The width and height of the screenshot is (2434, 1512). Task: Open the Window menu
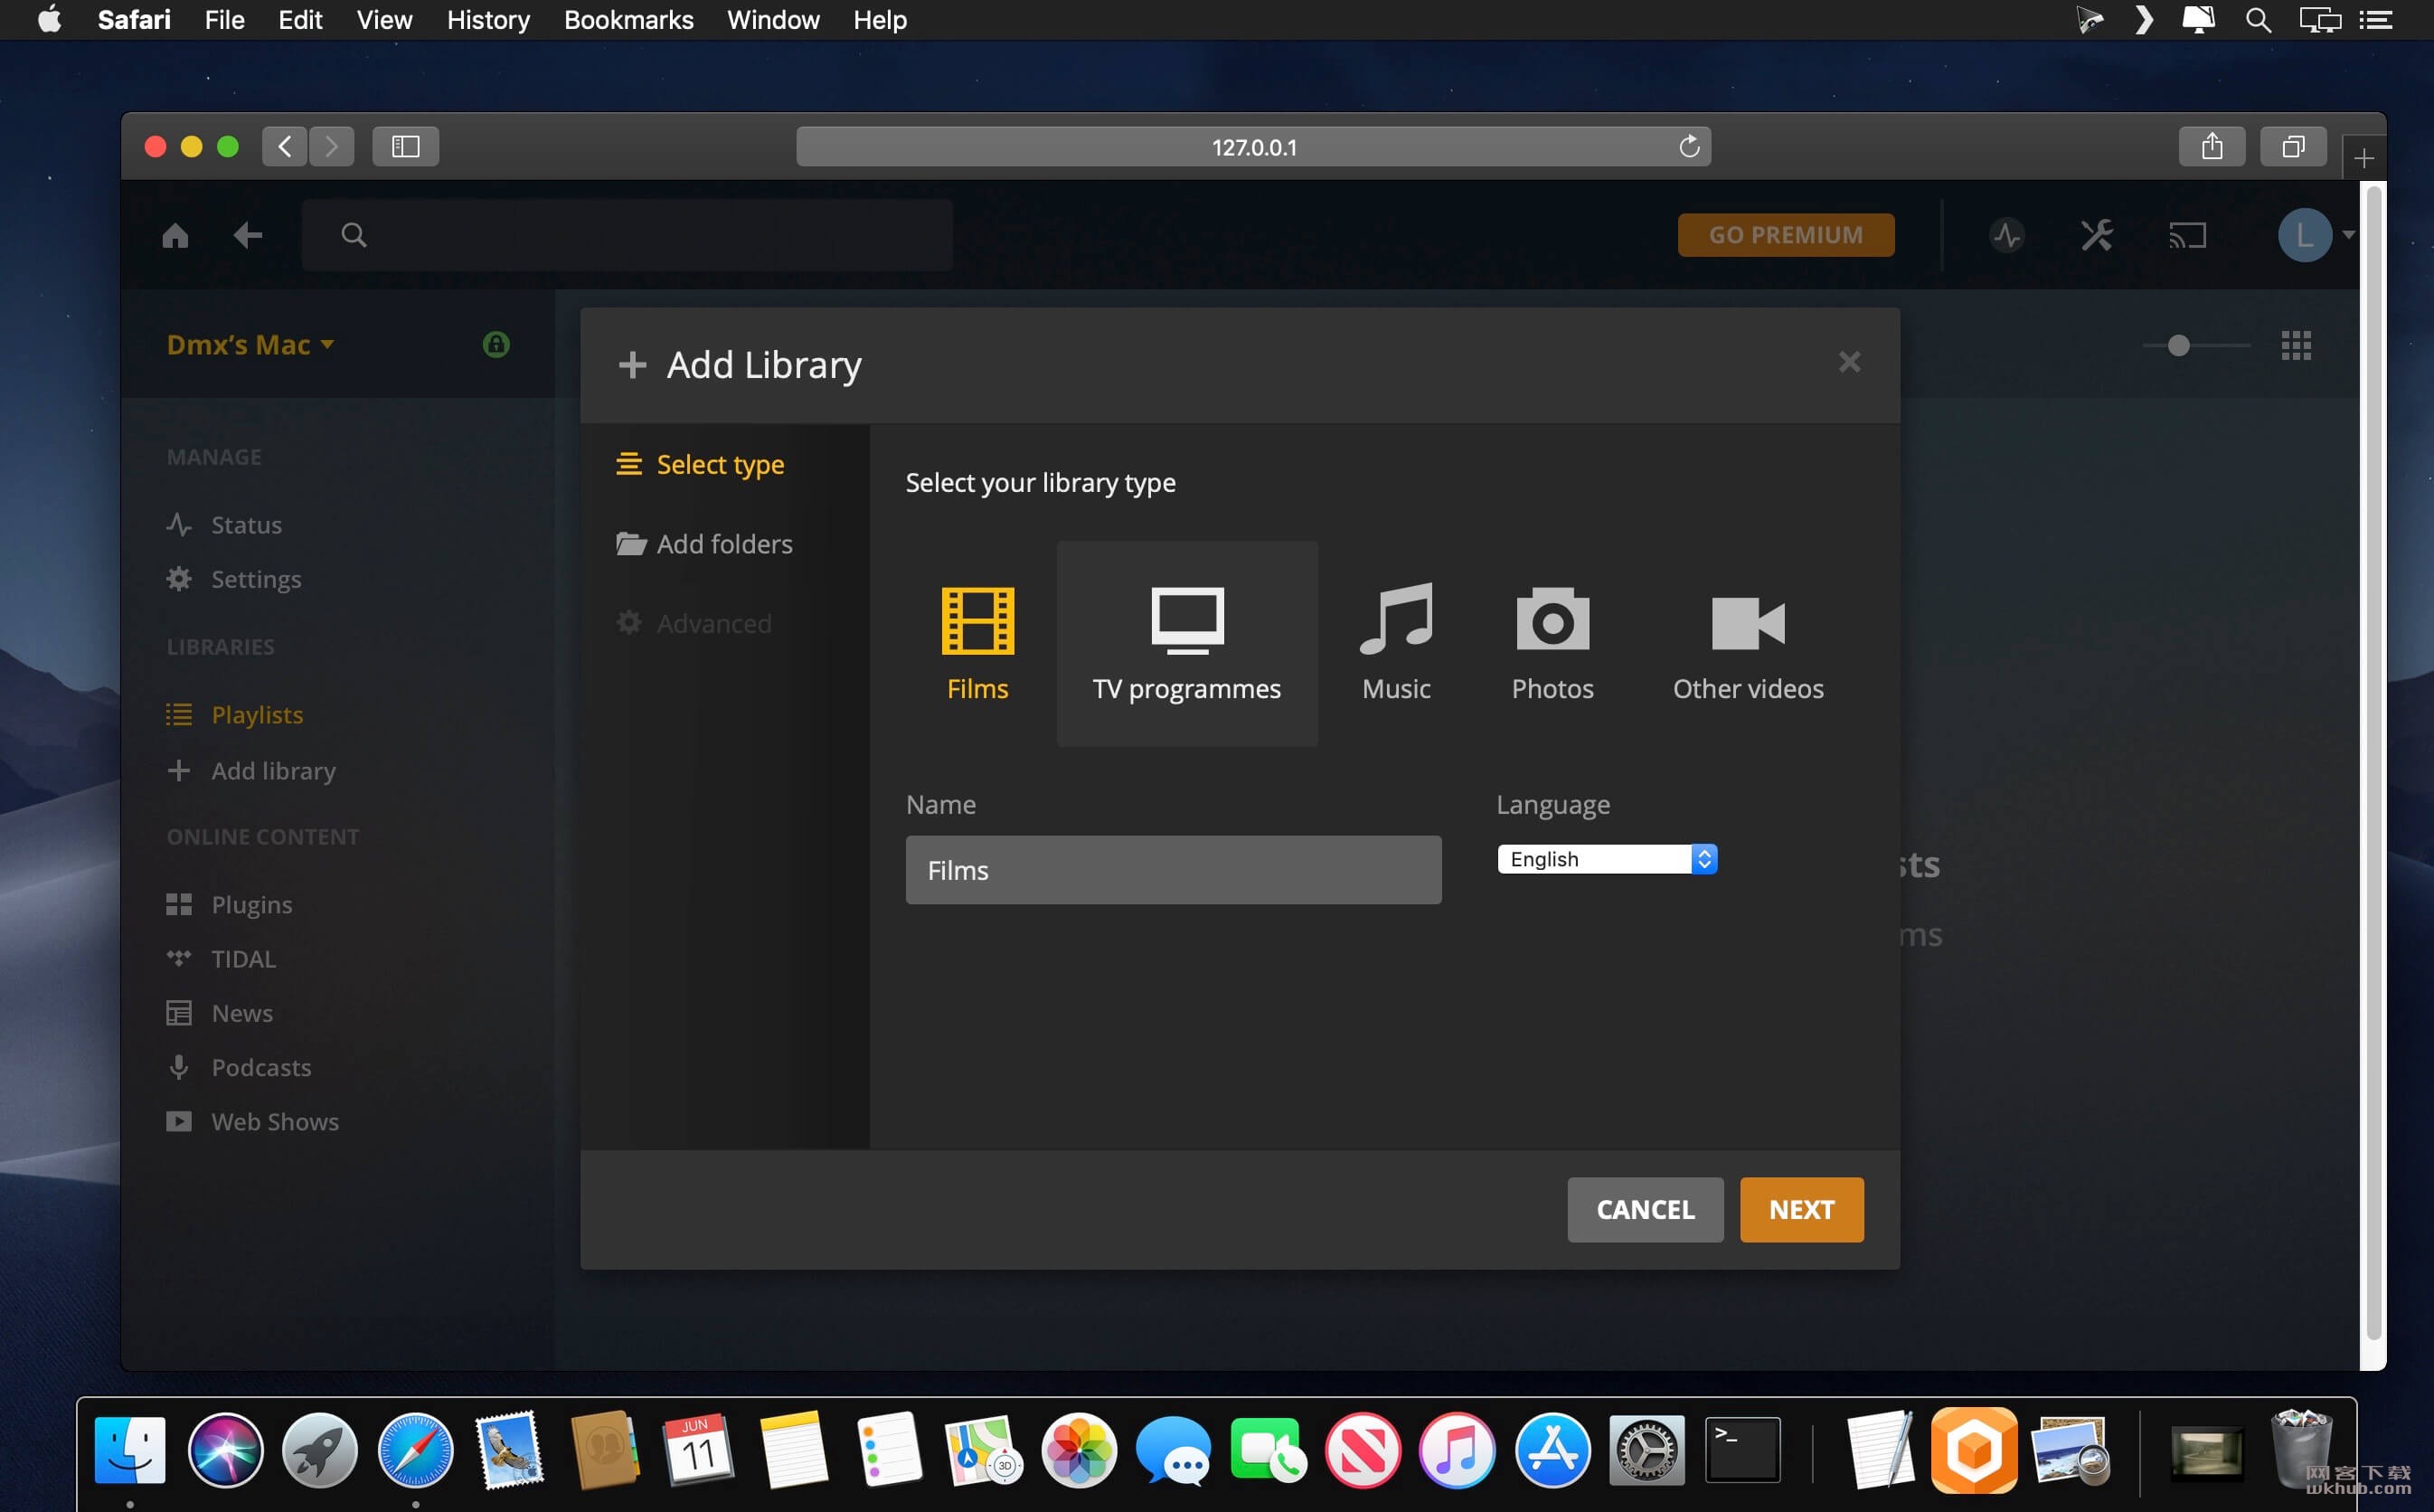(x=773, y=20)
